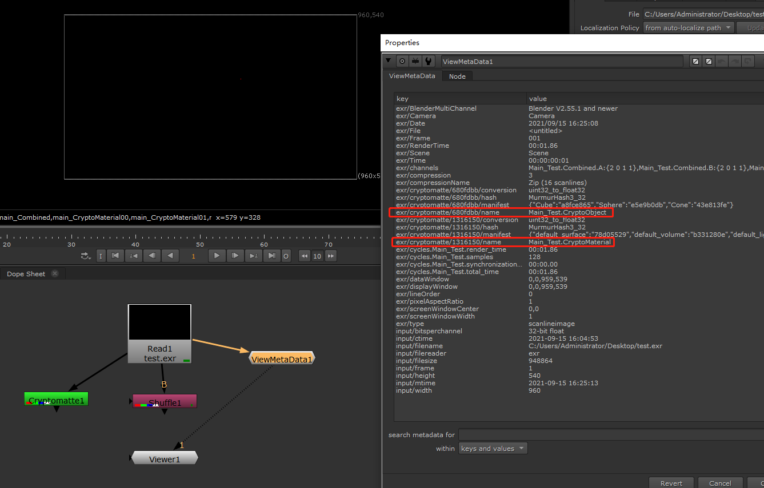Click the bat-shaped icon beside ViewMetaData1
Image resolution: width=764 pixels, height=488 pixels.
pos(415,61)
